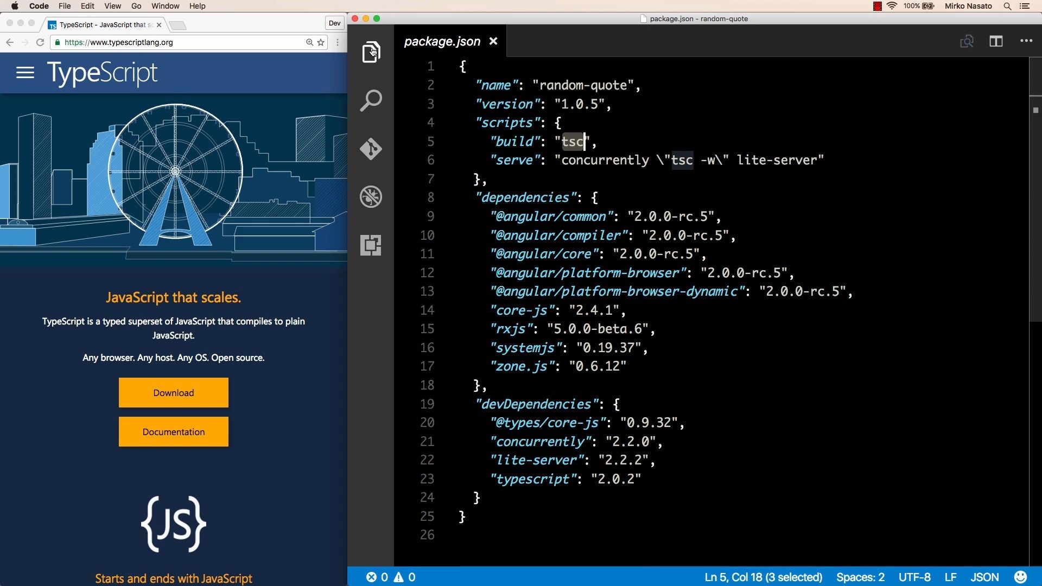Image resolution: width=1042 pixels, height=586 pixels.
Task: Open Spotlight search in the menu bar
Action: click(x=1007, y=6)
